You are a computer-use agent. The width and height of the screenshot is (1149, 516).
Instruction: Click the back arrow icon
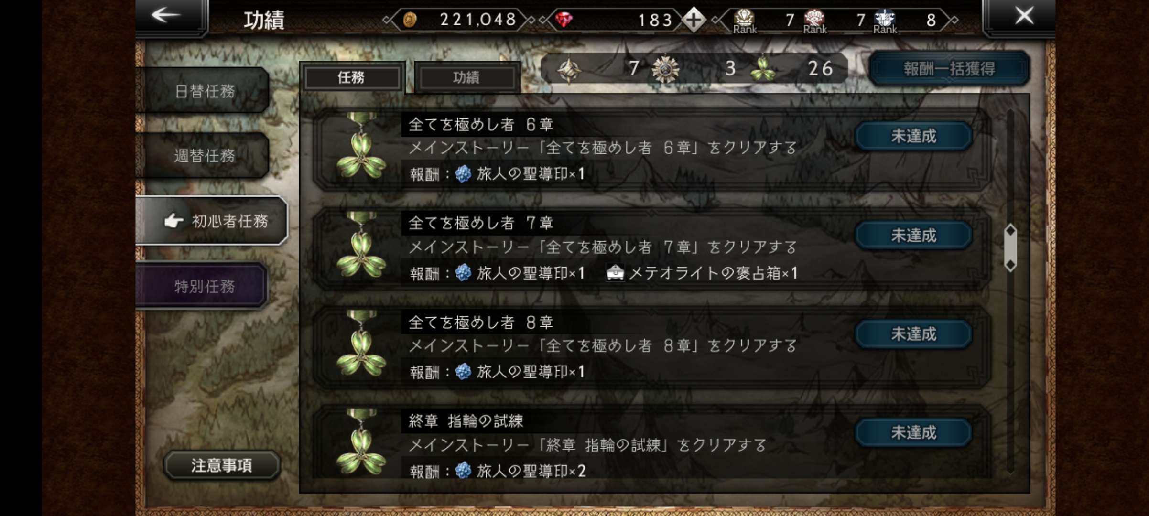[x=166, y=15]
